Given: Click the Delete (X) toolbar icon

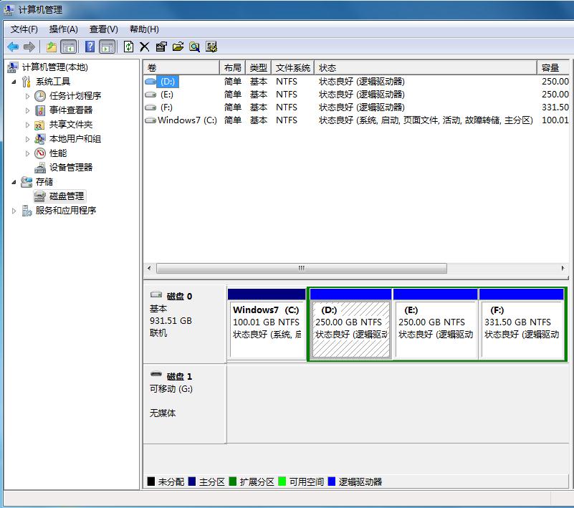Looking at the screenshot, I should [145, 46].
